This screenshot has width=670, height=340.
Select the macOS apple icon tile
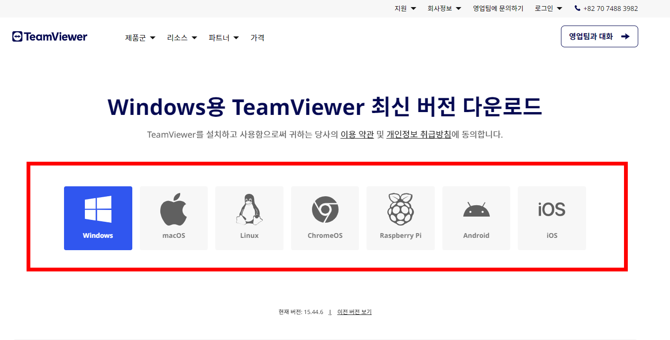pyautogui.click(x=174, y=218)
